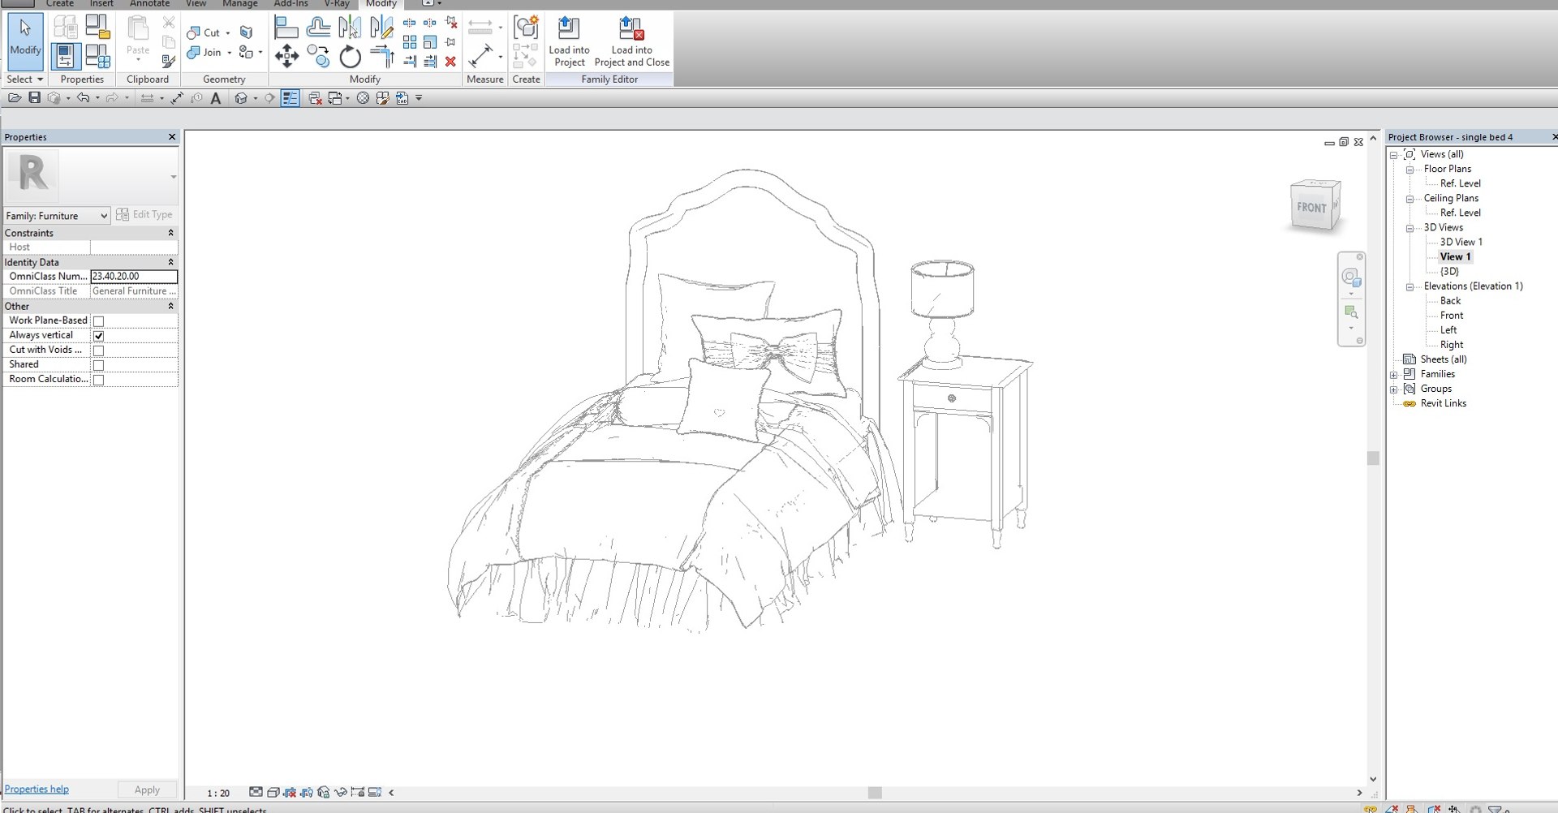The height and width of the screenshot is (813, 1558).
Task: Pick the Trim/Extend to Corner tool
Action: [x=381, y=56]
